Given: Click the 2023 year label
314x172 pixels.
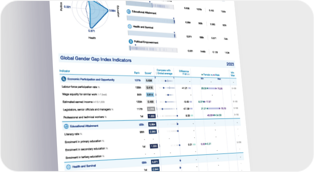Looking at the screenshot, I should pyautogui.click(x=230, y=64).
